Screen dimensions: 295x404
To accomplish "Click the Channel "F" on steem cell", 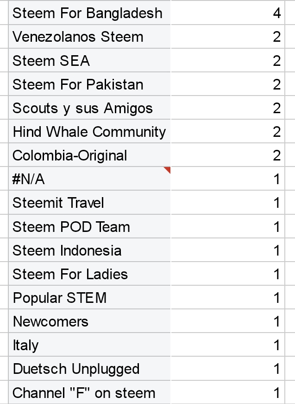I will 88,393.
